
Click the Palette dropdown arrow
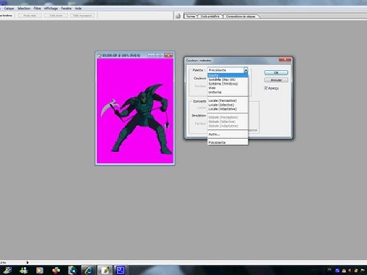pos(245,70)
